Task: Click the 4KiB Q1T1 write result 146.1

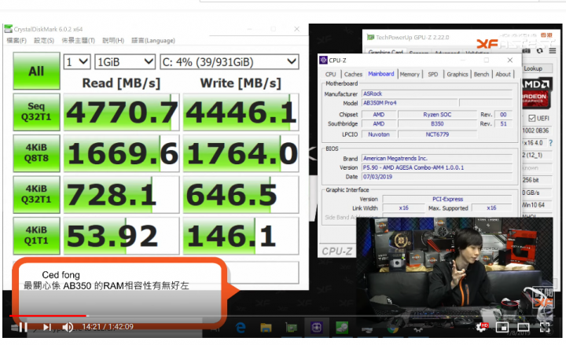Action: tap(241, 236)
